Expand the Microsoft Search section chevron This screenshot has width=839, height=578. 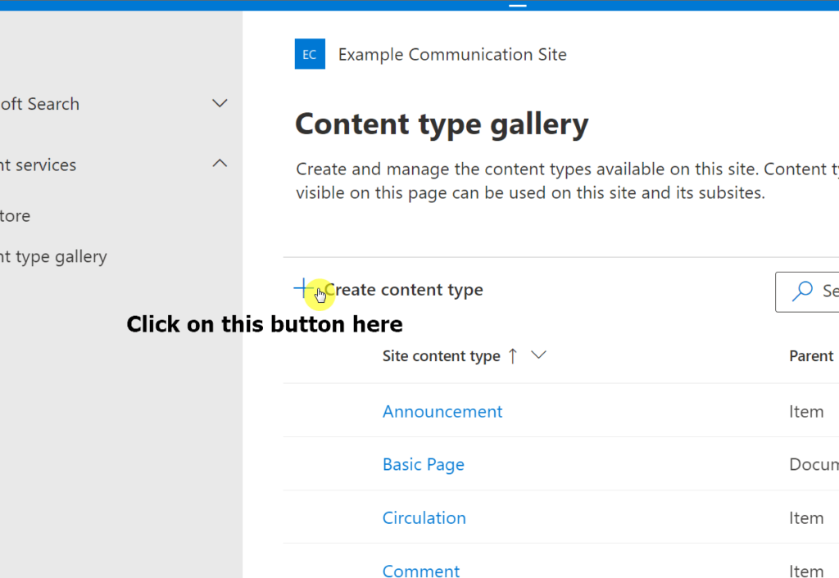(x=220, y=103)
